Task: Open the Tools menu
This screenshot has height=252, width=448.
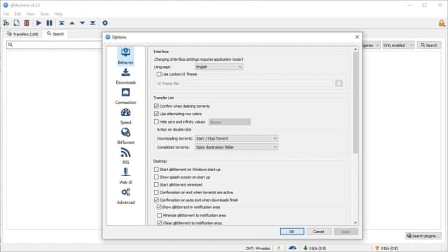Action: tap(44, 14)
